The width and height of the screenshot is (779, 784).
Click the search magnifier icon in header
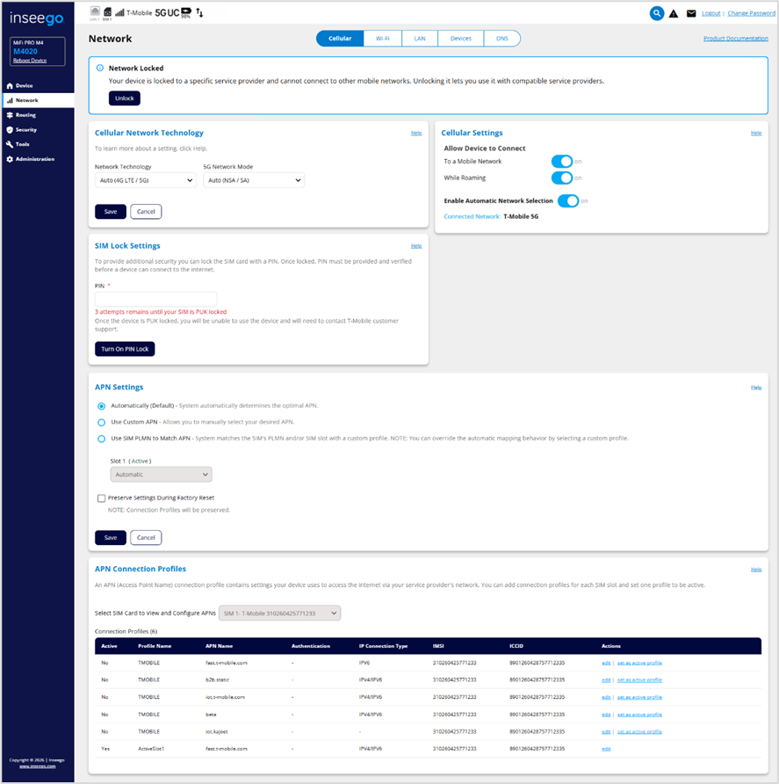[657, 13]
